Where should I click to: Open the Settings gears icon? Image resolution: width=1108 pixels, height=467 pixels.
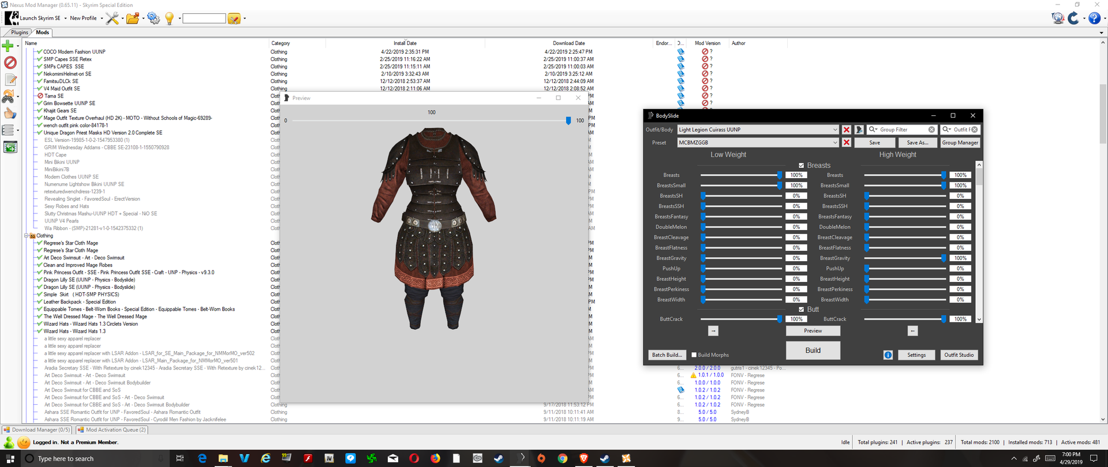[153, 18]
